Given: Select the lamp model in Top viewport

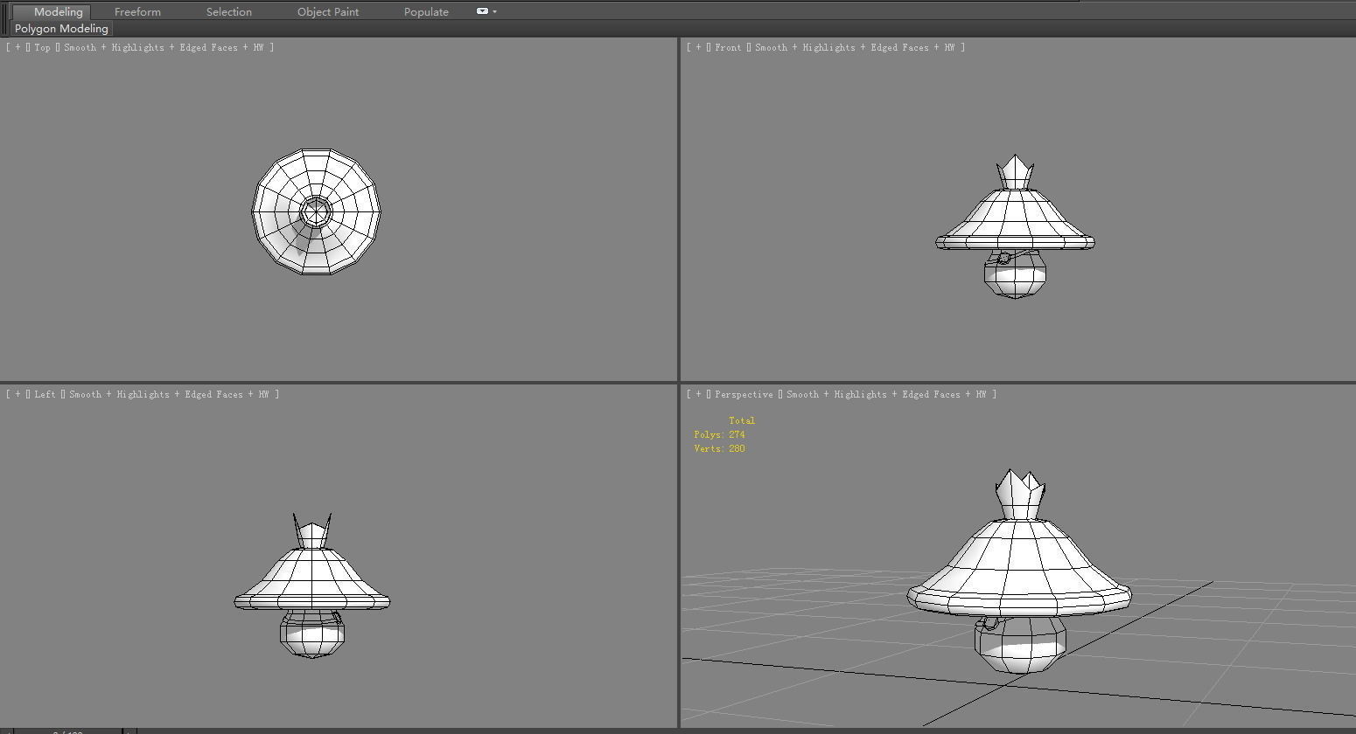Looking at the screenshot, I should (316, 211).
